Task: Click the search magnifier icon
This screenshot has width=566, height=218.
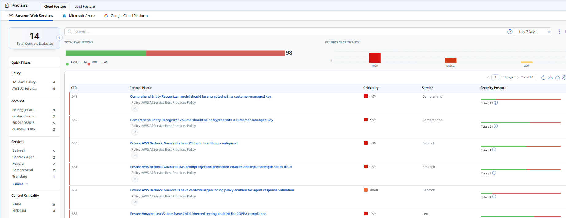Action: [70, 32]
